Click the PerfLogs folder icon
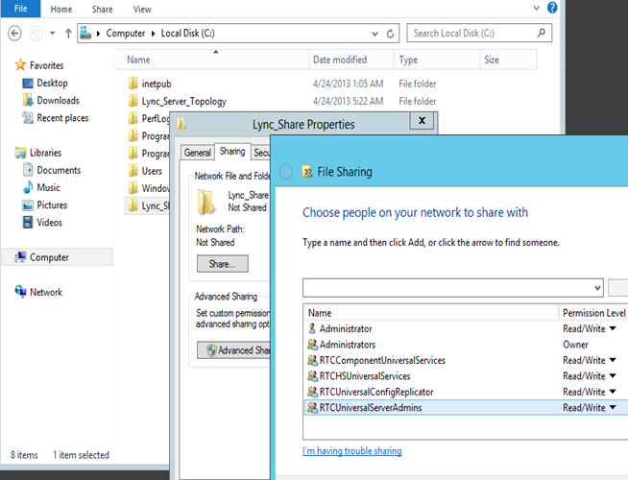 pyautogui.click(x=133, y=118)
